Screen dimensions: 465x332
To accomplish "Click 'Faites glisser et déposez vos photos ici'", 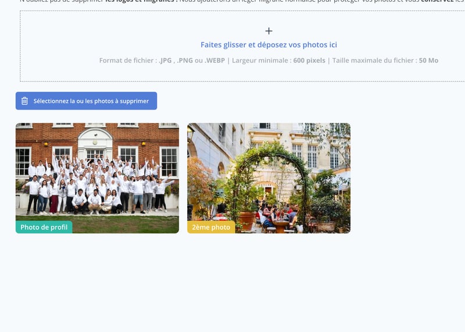I will click(269, 45).
